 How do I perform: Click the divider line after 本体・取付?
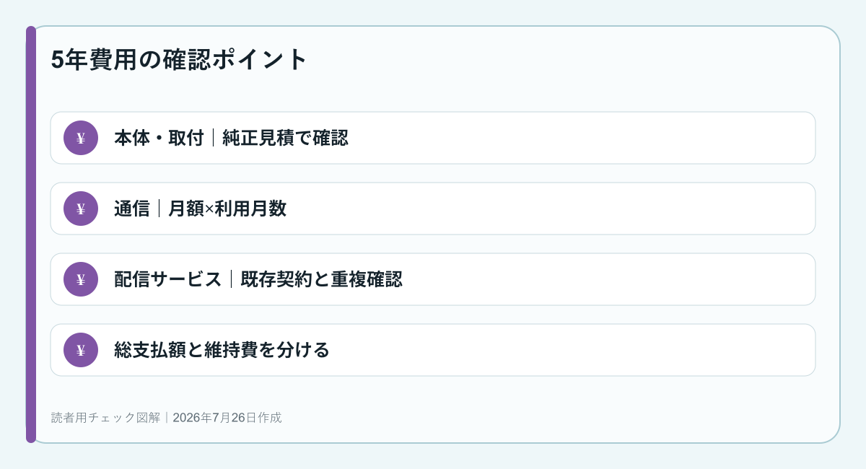pyautogui.click(x=214, y=138)
